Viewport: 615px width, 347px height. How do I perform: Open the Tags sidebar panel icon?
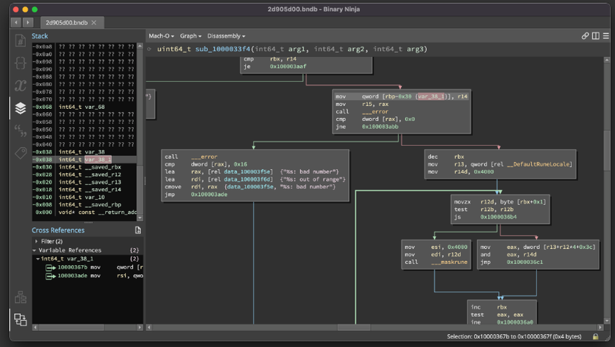20,153
